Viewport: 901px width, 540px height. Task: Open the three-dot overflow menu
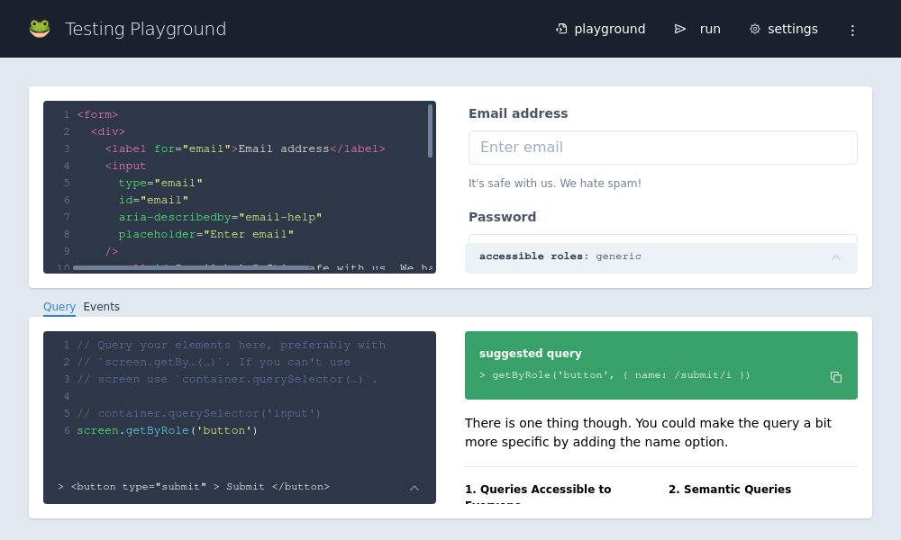click(852, 30)
